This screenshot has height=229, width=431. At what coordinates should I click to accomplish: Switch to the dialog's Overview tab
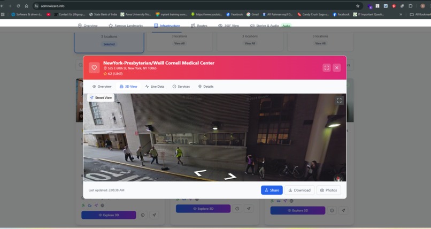[x=102, y=86]
